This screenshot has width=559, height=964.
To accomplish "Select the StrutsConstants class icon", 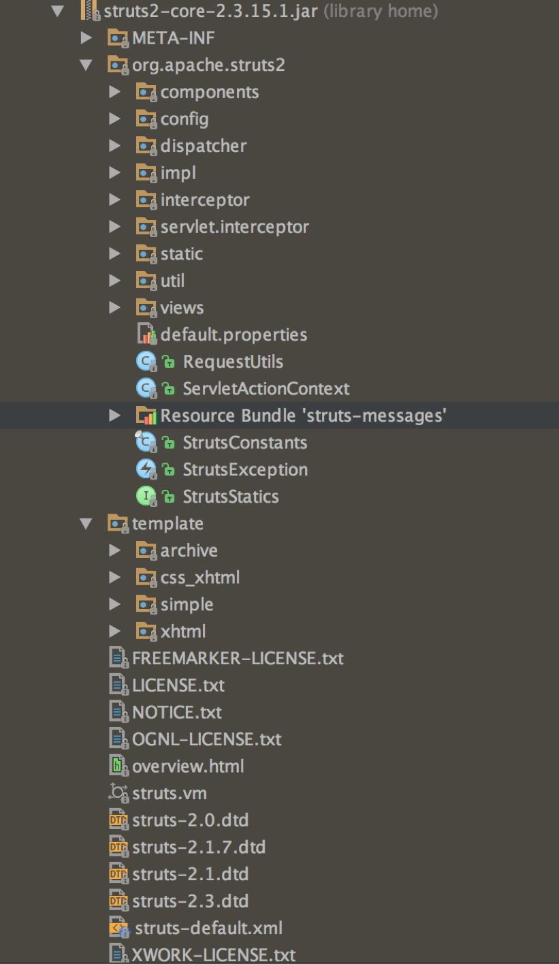I will (147, 442).
